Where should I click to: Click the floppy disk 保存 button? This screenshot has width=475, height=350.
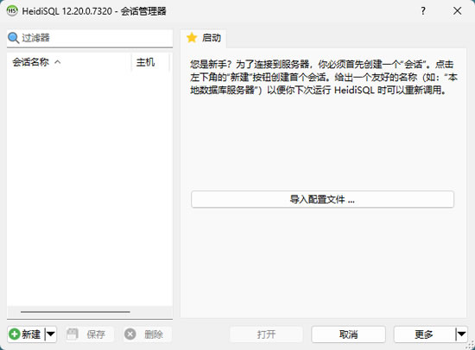[x=90, y=334]
